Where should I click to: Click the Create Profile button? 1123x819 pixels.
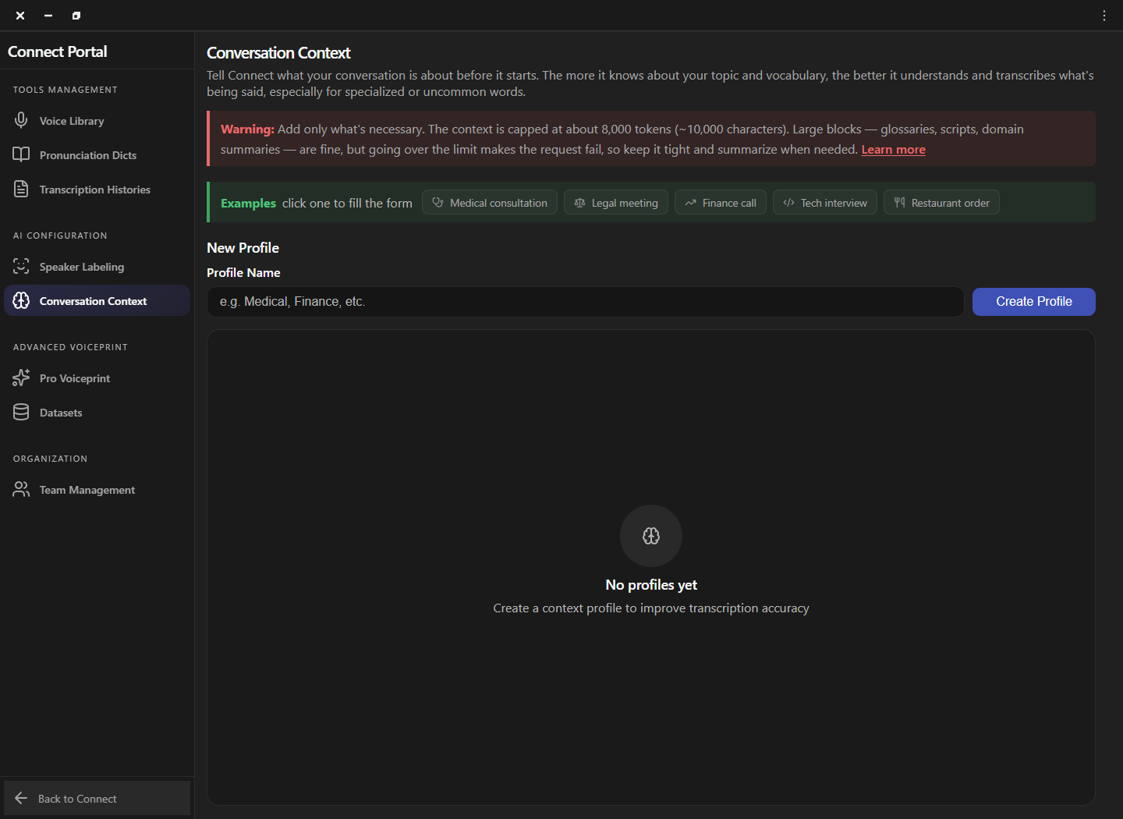(1033, 301)
